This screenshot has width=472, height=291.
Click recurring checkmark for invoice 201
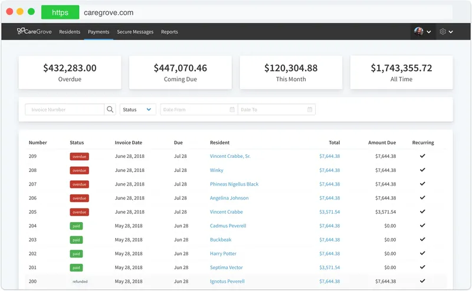pos(422,267)
